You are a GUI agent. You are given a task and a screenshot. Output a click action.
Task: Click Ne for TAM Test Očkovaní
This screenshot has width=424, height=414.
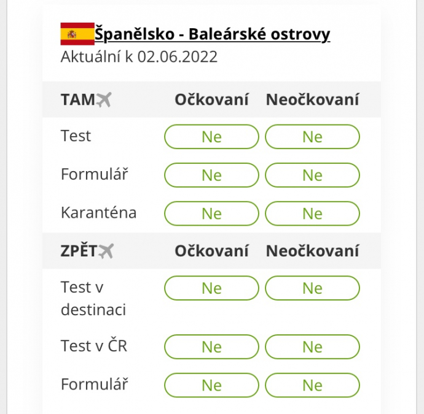(211, 137)
